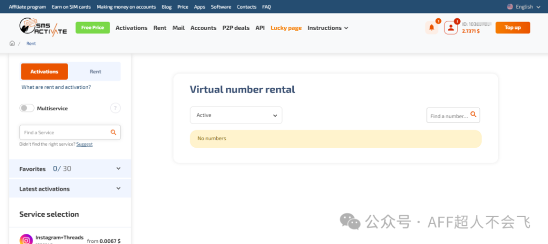Click the Multiservice help question mark
Screen dimensions: 548x244
pos(115,108)
